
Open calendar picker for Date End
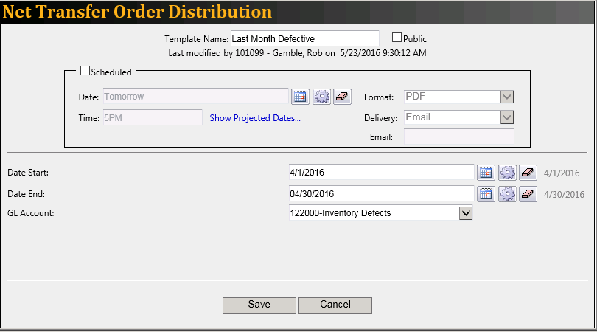[486, 194]
